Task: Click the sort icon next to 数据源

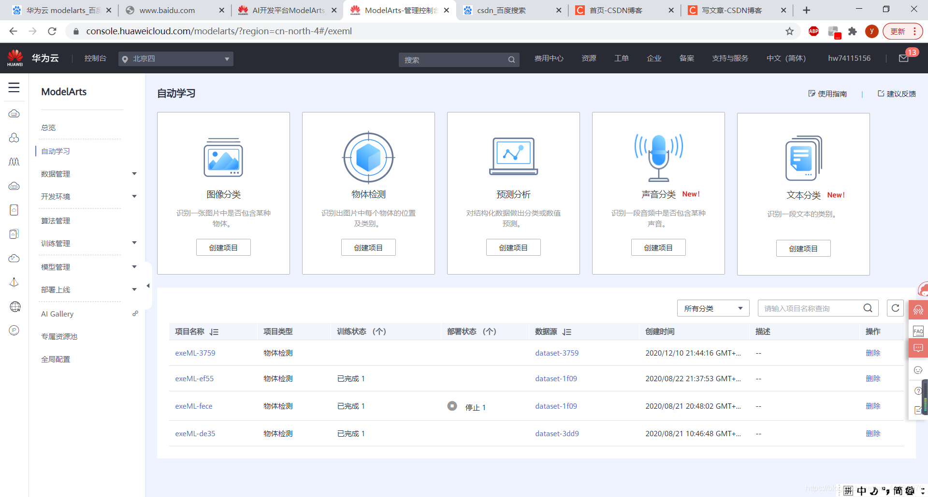Action: (x=567, y=332)
